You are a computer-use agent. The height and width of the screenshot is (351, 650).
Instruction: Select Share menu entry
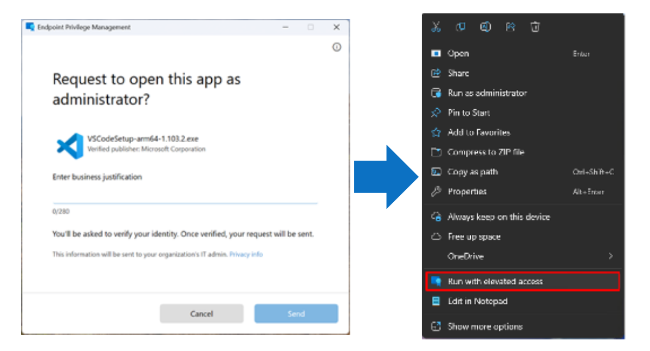click(523, 73)
